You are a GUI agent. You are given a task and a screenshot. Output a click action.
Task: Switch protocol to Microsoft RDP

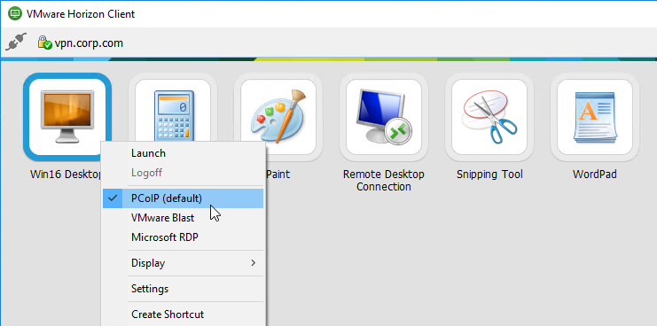click(x=184, y=237)
